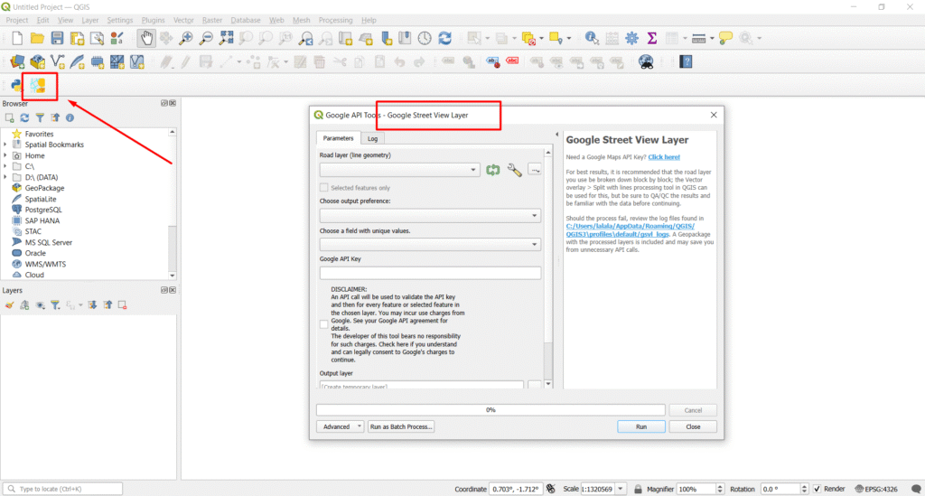The image size is (925, 496).
Task: Click the iterate features green icon
Action: (x=493, y=170)
